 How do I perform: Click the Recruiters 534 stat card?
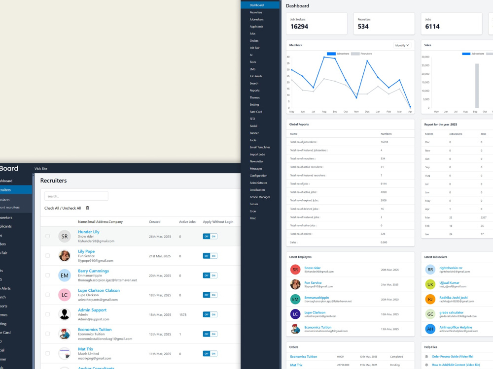(x=384, y=24)
